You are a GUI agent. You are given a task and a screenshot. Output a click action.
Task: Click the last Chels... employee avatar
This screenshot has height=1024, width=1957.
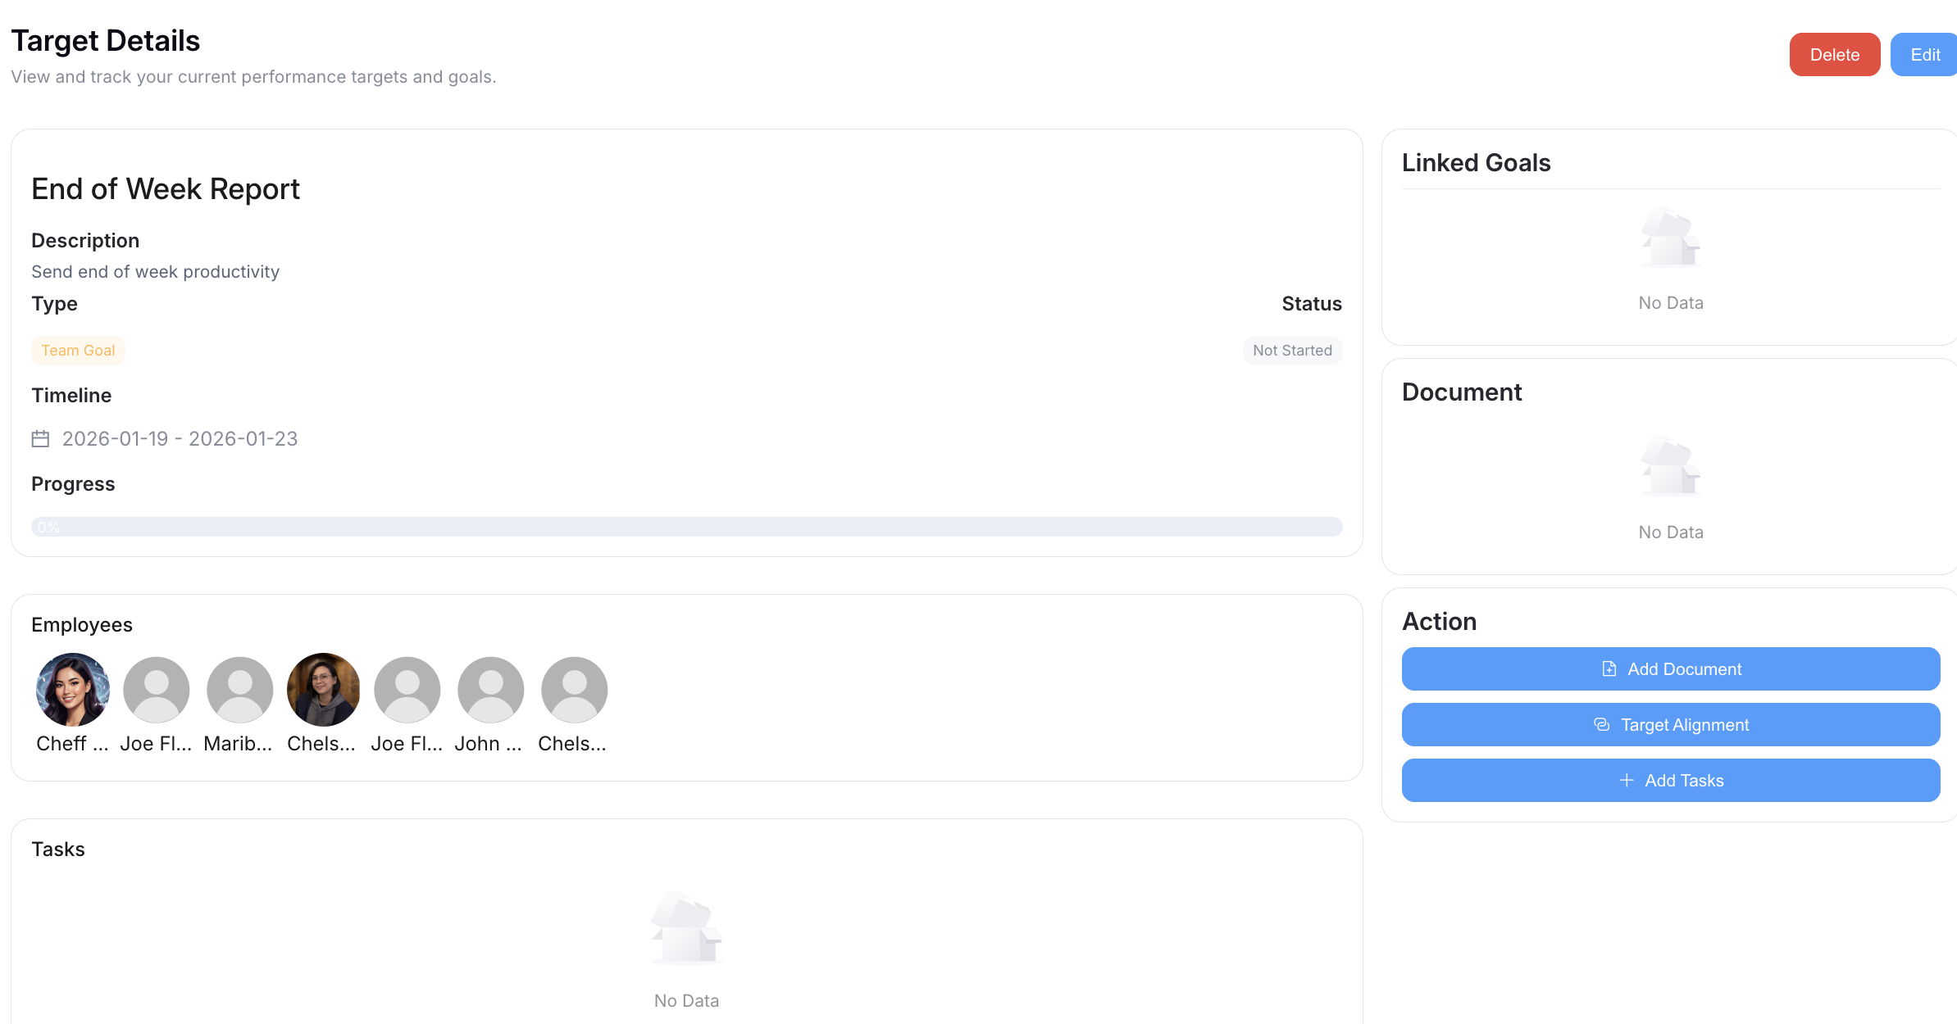tap(574, 690)
